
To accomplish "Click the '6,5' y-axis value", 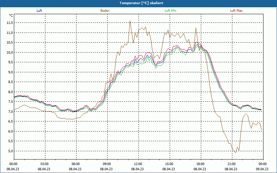I will [11, 121].
